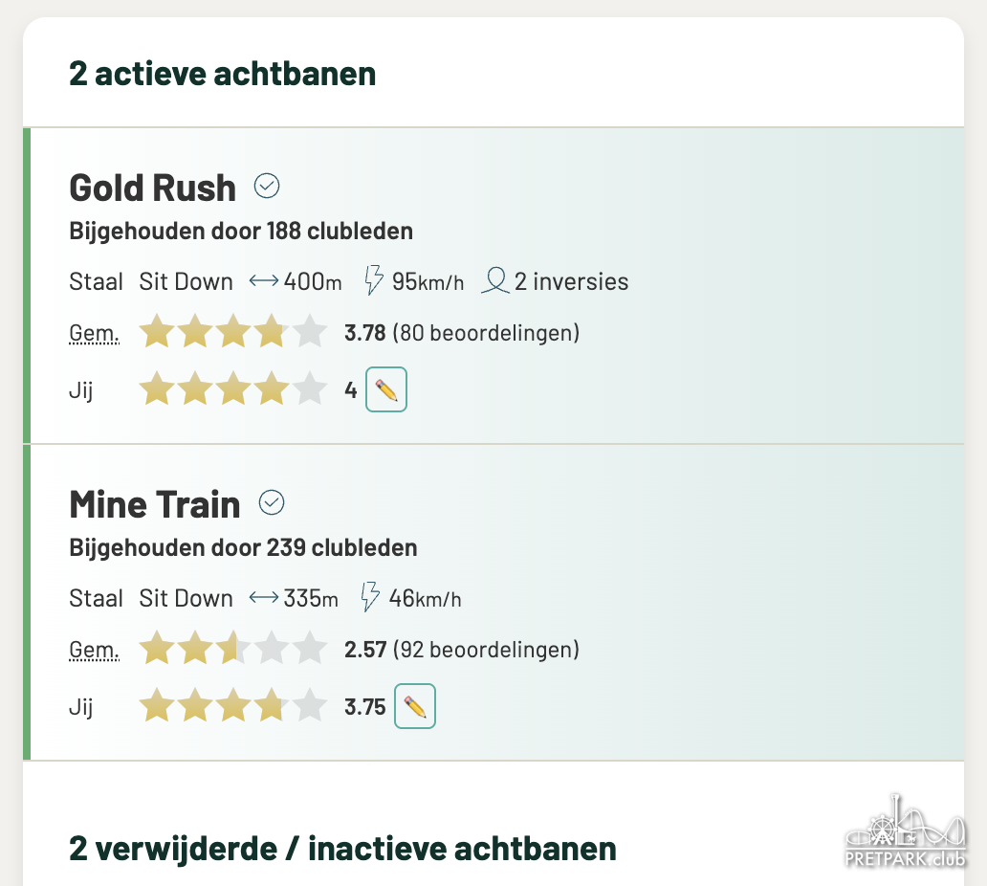Click the Gold Rush speed lightning icon

(374, 281)
